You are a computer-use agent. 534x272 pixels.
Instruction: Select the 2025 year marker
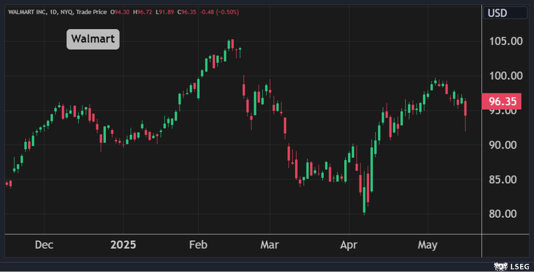click(123, 245)
